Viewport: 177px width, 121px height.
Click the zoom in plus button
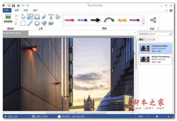(168, 117)
